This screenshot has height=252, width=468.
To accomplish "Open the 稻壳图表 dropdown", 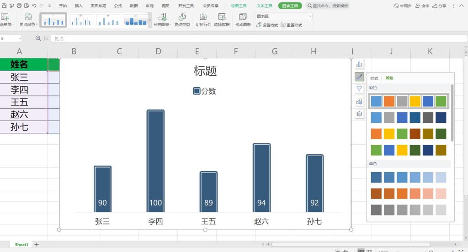I will point(162,20).
